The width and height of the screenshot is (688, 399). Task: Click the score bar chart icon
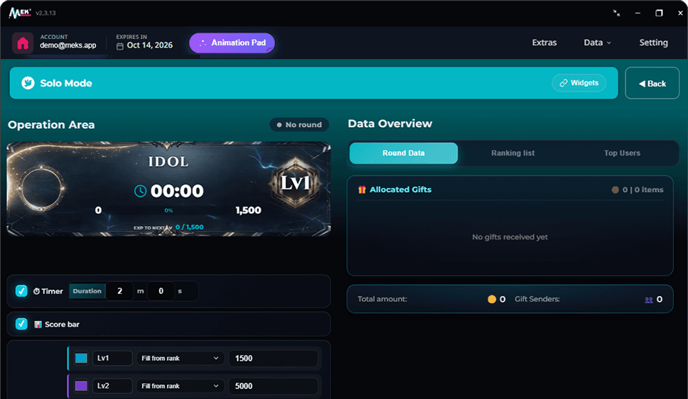tap(38, 324)
